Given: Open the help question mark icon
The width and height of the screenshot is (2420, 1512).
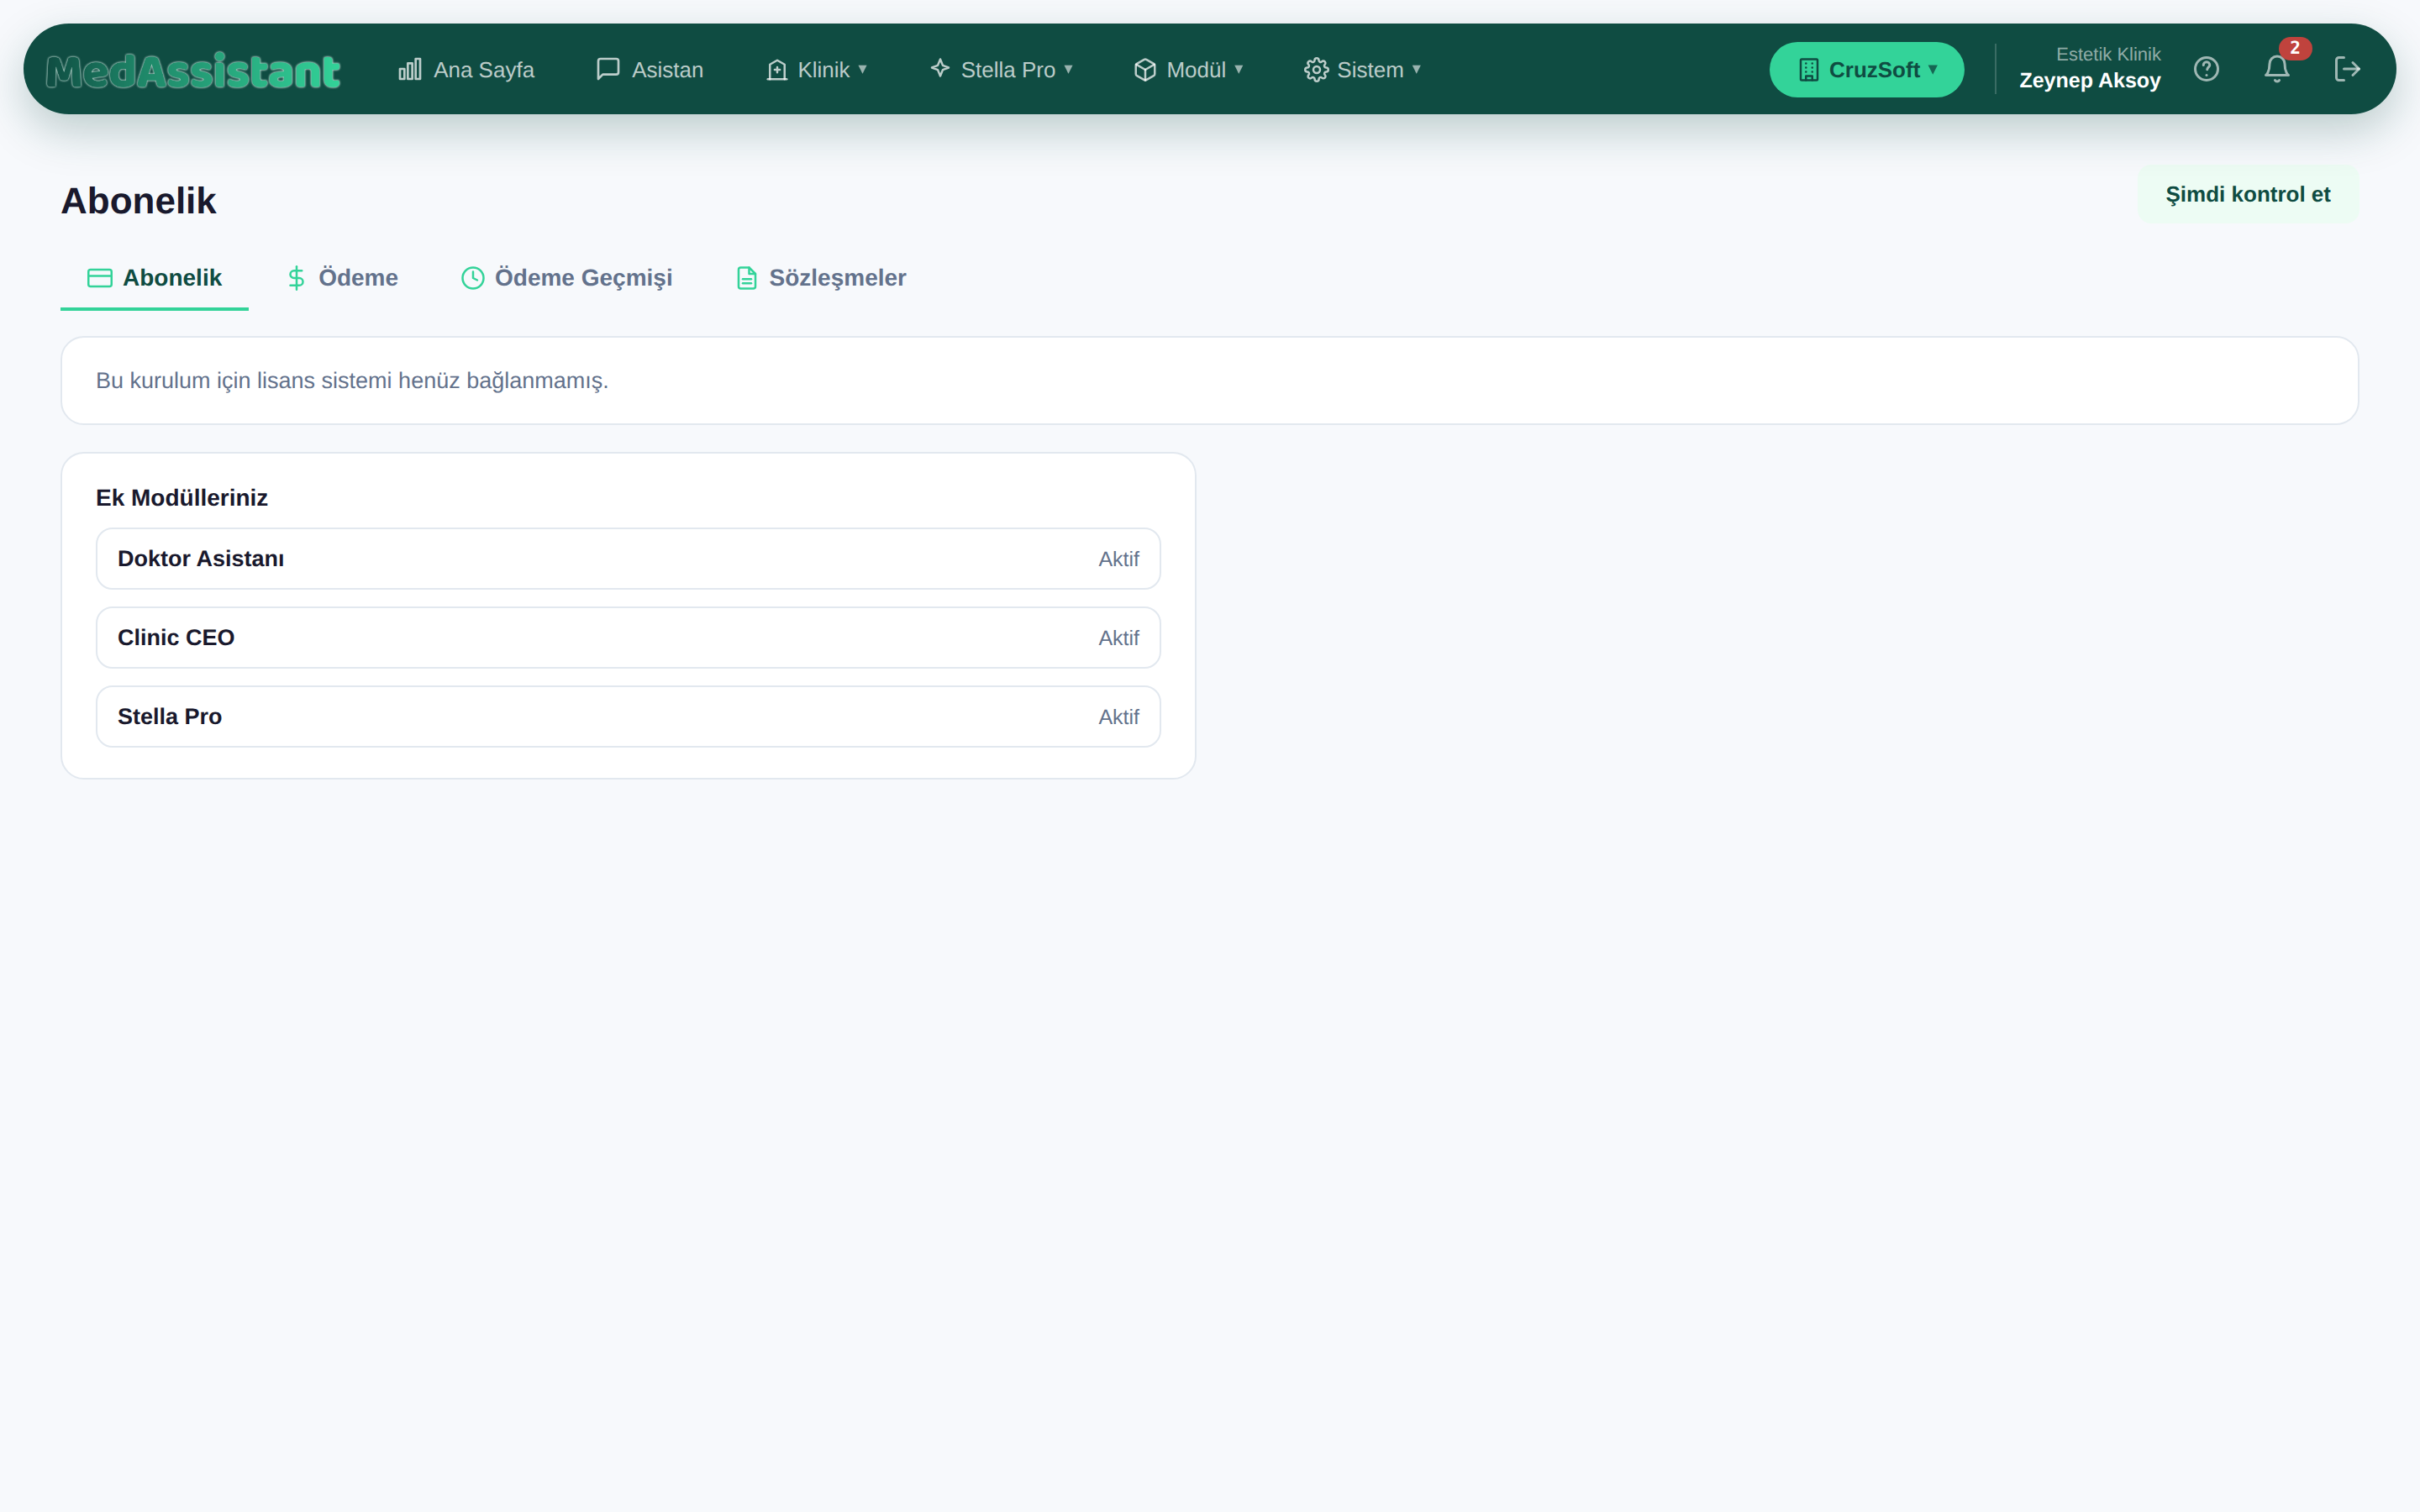Looking at the screenshot, I should 2206,69.
